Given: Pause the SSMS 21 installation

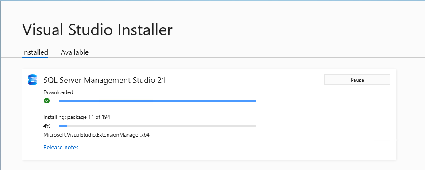Looking at the screenshot, I should [x=357, y=80].
